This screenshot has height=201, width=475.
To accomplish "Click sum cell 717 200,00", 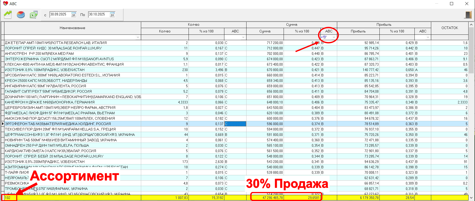I will [265, 43].
